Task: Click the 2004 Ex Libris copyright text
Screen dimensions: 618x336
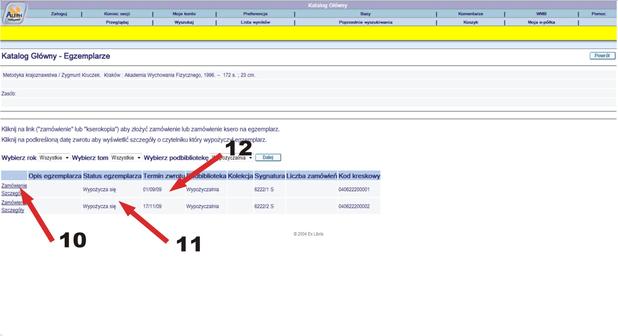Action: pyautogui.click(x=308, y=234)
